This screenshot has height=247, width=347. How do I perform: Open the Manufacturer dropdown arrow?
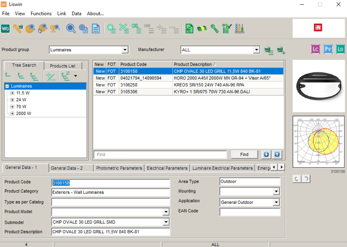click(x=257, y=50)
